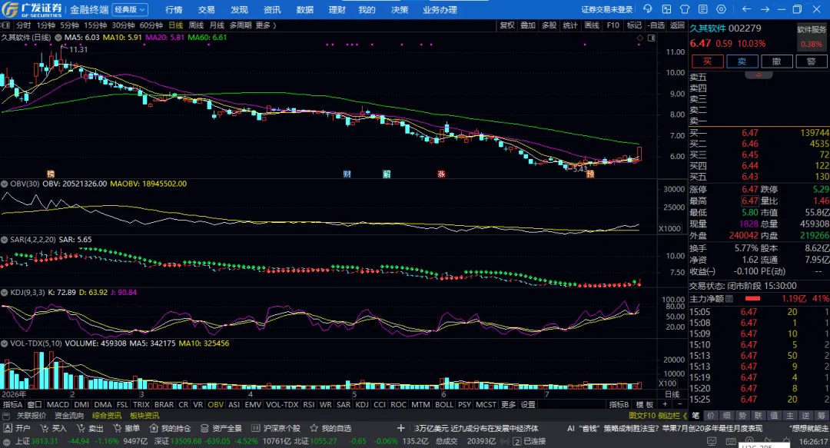Click the red 主力净额 bar indicator

point(752,299)
